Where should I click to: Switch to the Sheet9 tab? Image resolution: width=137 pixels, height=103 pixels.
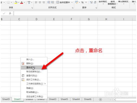[x=6, y=99]
